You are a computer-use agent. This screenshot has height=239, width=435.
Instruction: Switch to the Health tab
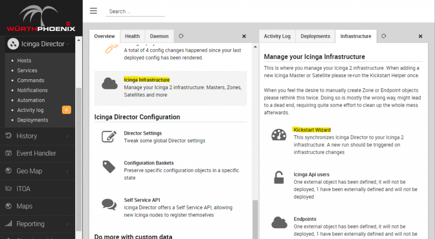coord(132,36)
